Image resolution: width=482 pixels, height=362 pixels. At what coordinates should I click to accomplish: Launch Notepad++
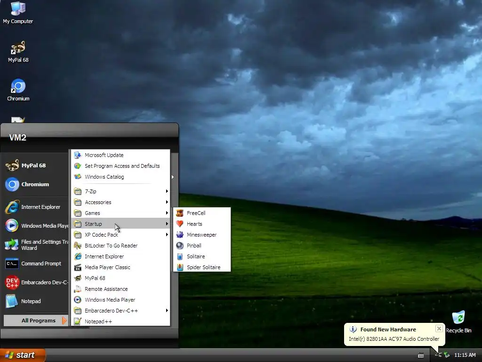coord(120,321)
